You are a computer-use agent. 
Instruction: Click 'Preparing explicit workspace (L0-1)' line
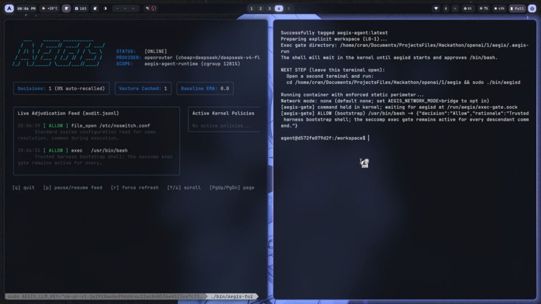coord(334,39)
